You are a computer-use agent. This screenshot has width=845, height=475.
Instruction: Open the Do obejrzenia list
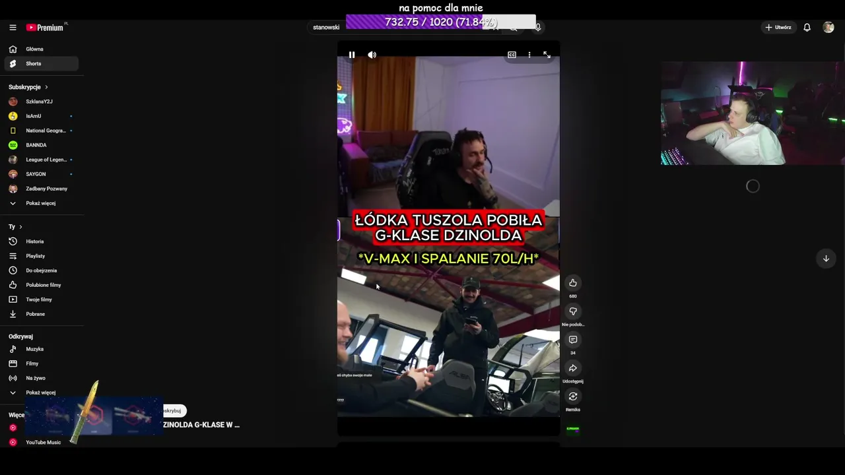pos(41,270)
